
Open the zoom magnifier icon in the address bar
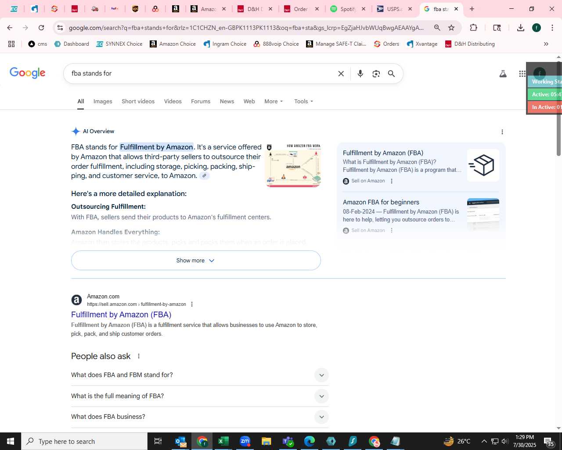437,28
